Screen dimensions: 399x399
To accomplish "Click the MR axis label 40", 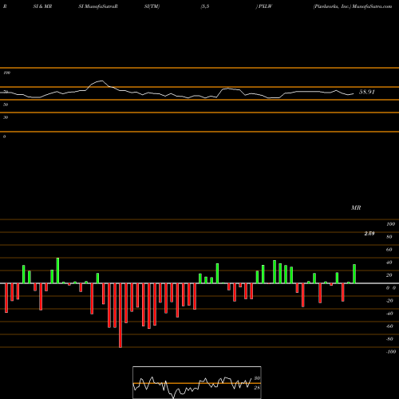I will click(x=389, y=263).
